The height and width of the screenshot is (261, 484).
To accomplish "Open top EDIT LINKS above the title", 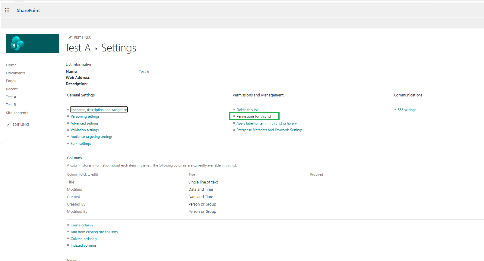I will coord(82,38).
